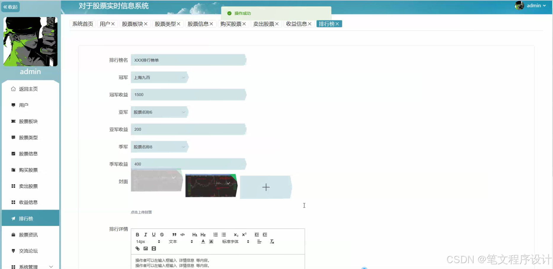Add a new cover image with plus
This screenshot has height=269, width=553.
tap(266, 187)
